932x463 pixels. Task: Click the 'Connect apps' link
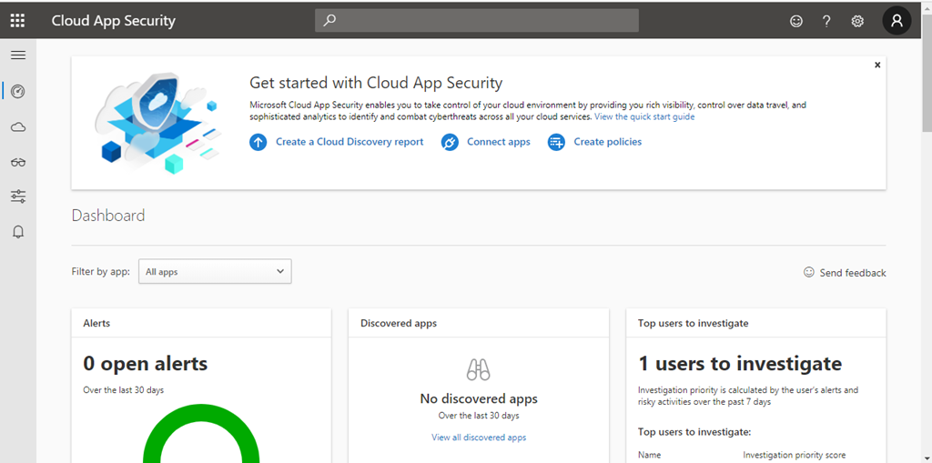point(498,142)
